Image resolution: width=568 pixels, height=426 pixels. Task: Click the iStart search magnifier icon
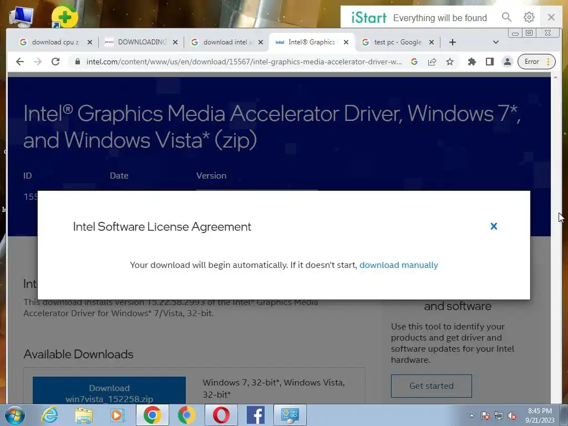[x=507, y=17]
